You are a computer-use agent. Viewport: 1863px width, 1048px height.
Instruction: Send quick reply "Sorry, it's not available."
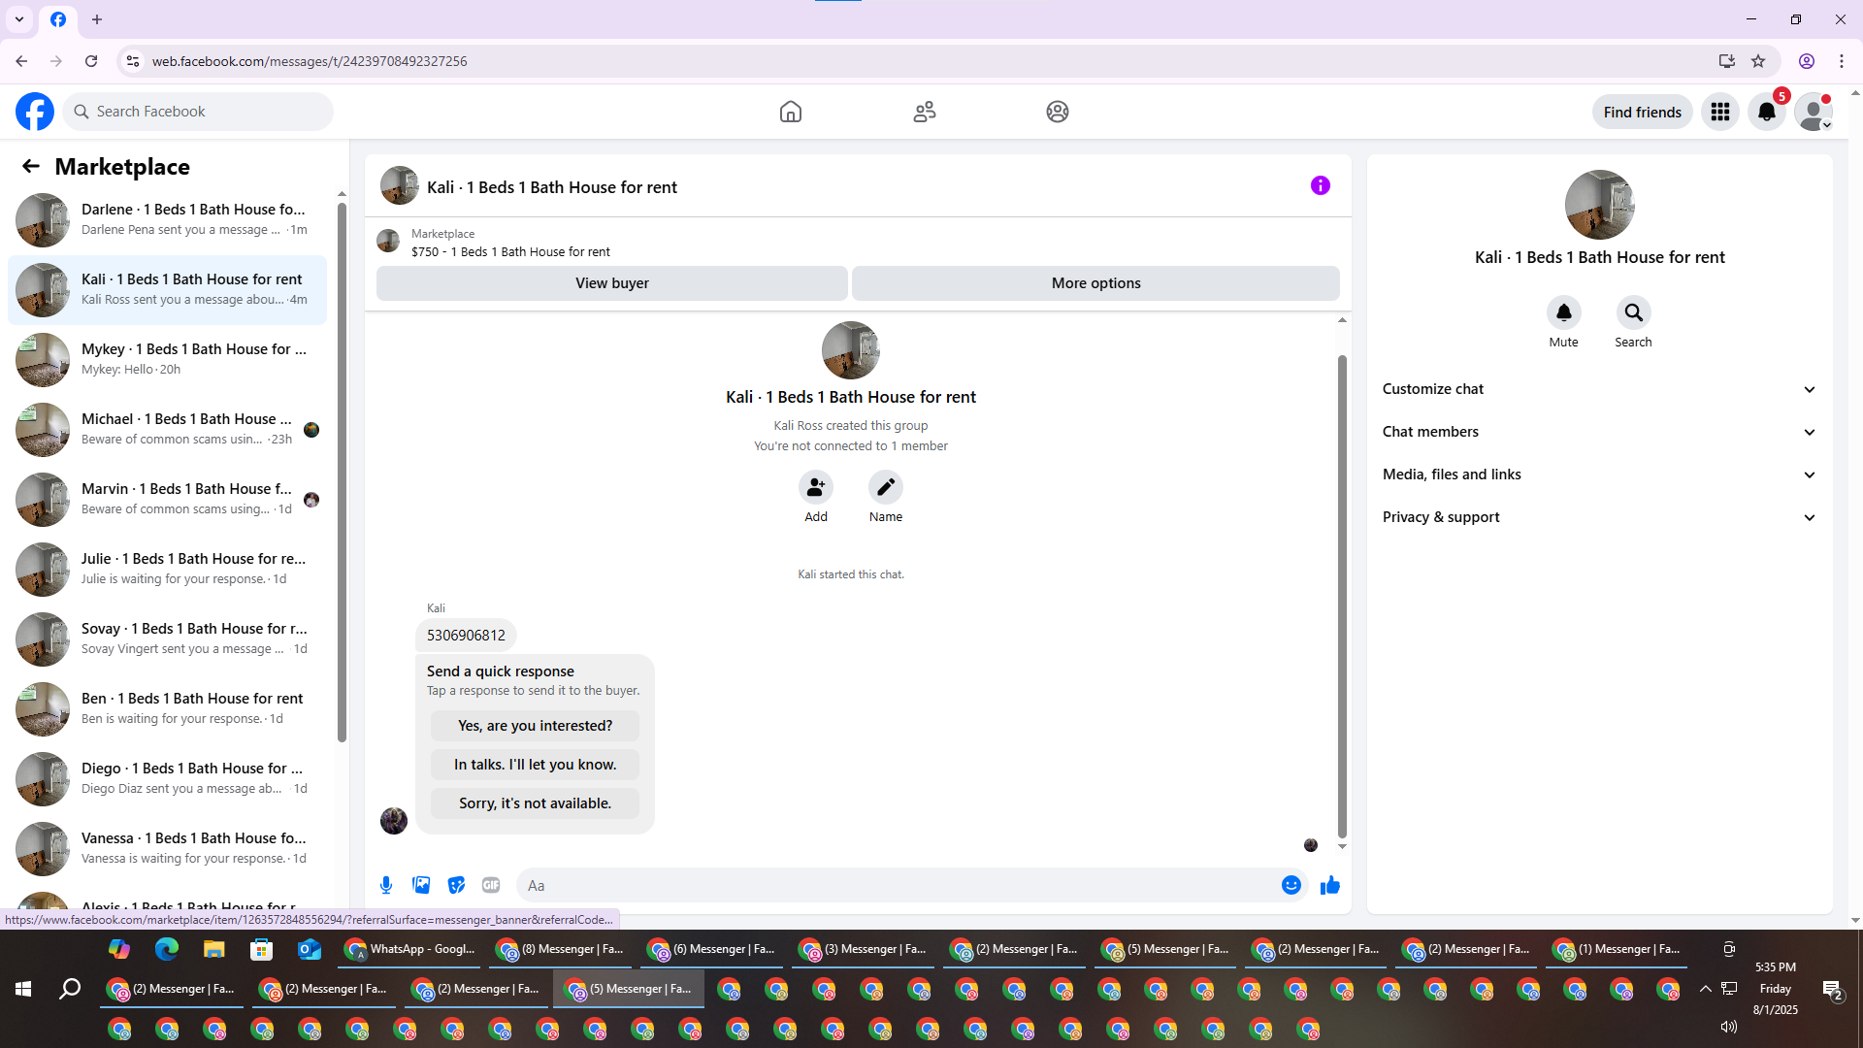click(x=535, y=803)
